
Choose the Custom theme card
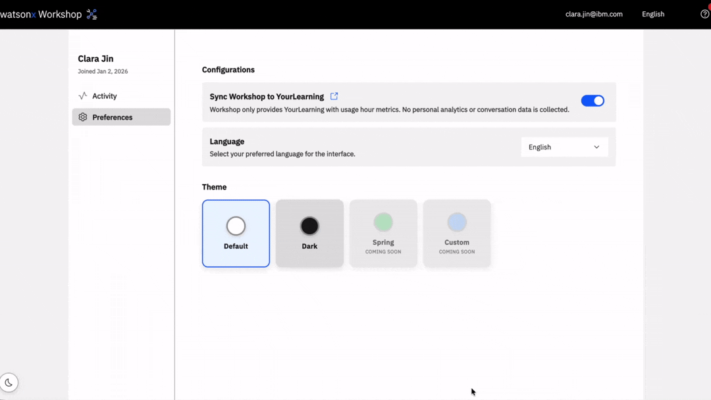[457, 234]
